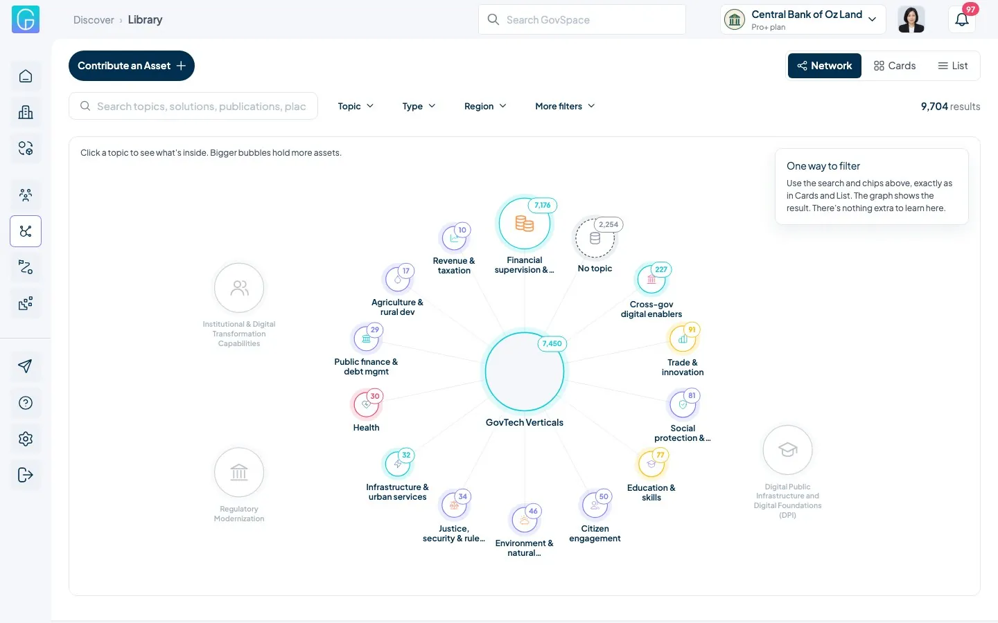This screenshot has height=623, width=998.
Task: Click the "9,704 results" count
Action: point(950,107)
